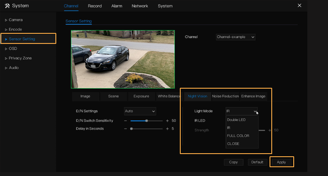Viewport: 328px width, 176px height.
Task: Choose Double LED in Light Mode list
Action: [236, 120]
